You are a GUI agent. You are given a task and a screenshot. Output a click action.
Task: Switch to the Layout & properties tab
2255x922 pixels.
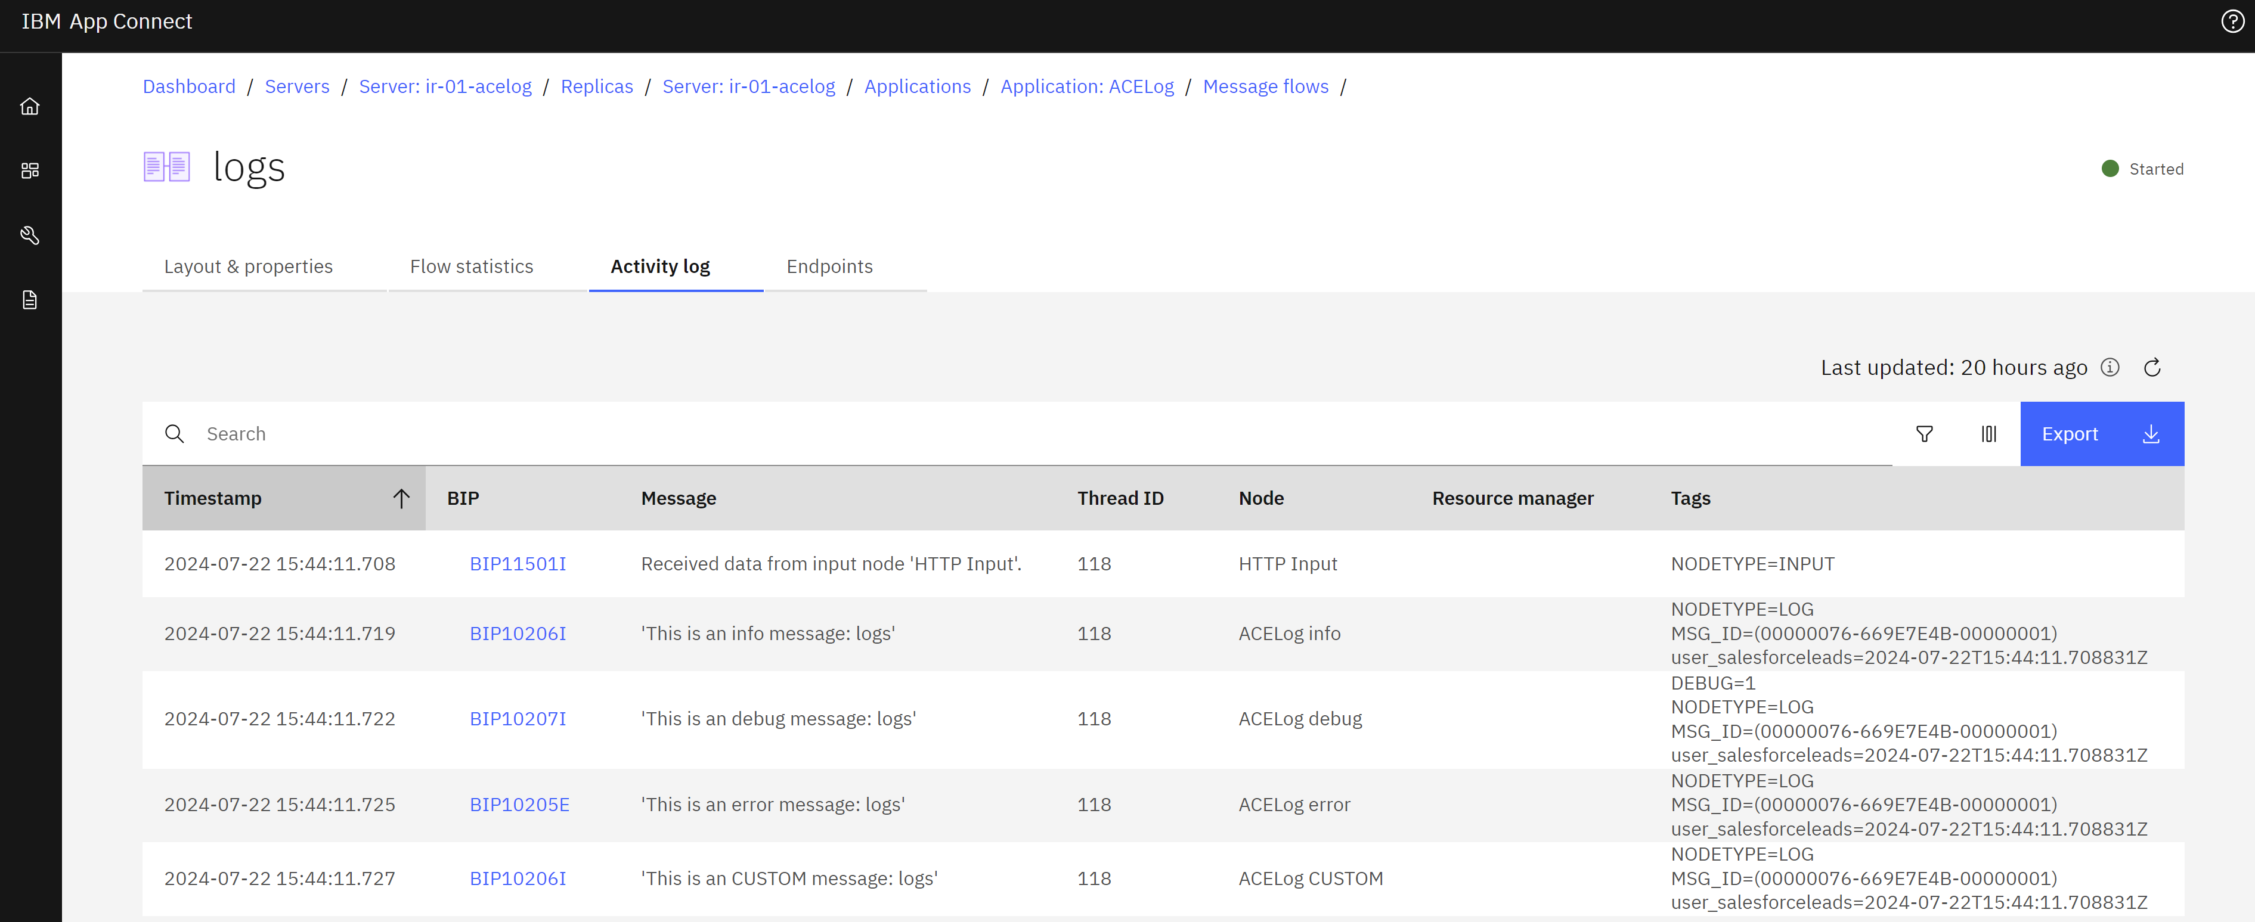click(x=249, y=266)
